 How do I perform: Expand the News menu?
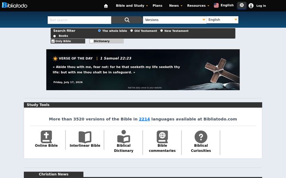pyautogui.click(x=176, y=6)
